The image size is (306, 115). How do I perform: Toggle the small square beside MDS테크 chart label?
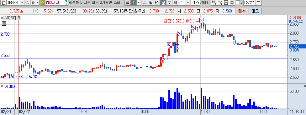coord(2,18)
